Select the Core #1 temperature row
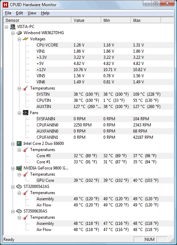The image size is (177, 245). coord(105,162)
